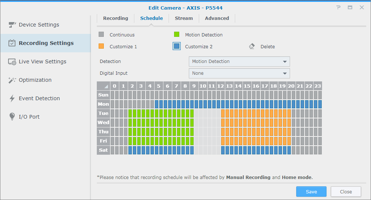Screen dimensions: 371x200
Task: Save the recording schedule
Action: click(311, 192)
